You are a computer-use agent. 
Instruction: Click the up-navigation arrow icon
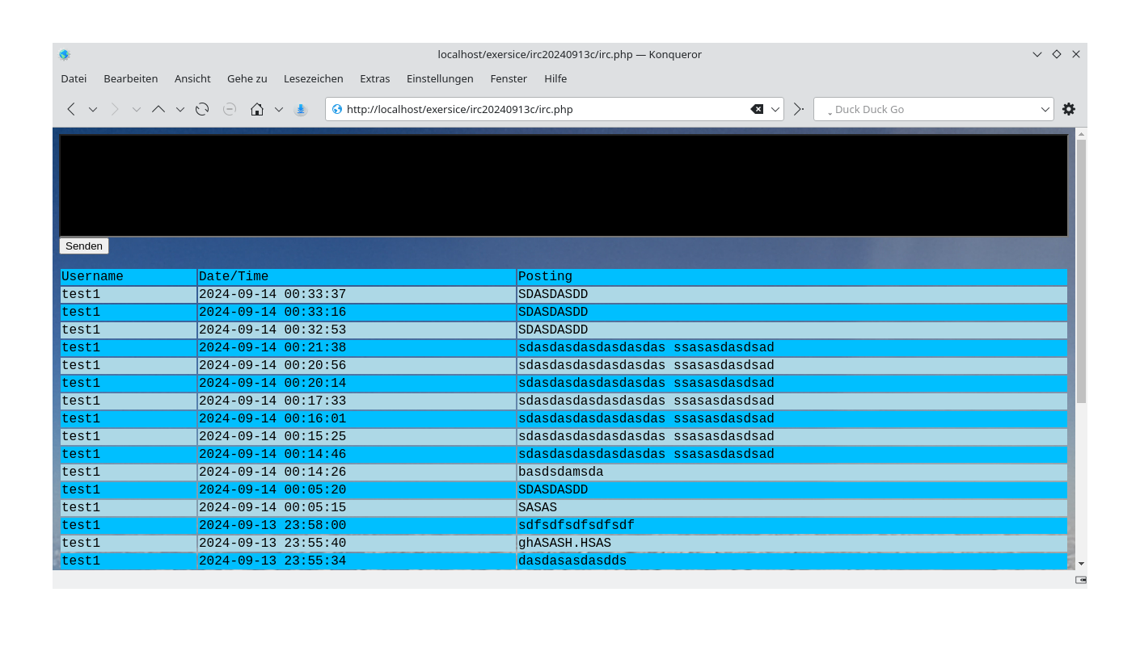click(x=158, y=109)
